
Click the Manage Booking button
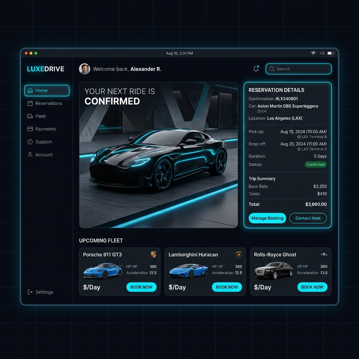[267, 218]
